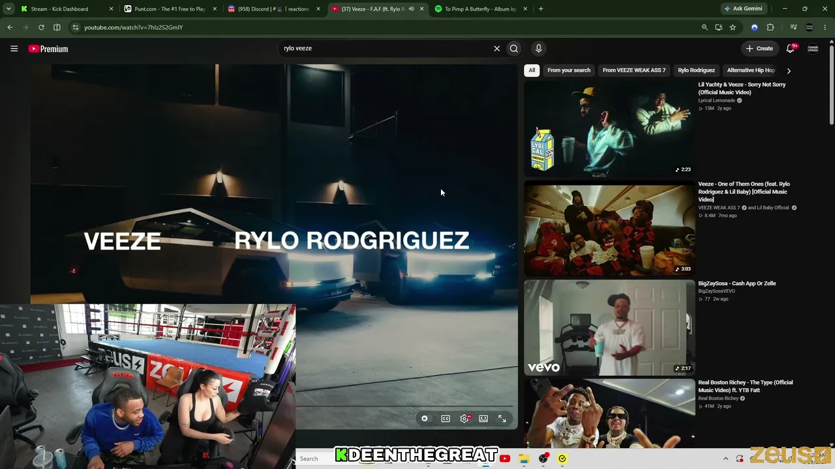
Task: Reload the YouTube page
Action: tap(41, 27)
